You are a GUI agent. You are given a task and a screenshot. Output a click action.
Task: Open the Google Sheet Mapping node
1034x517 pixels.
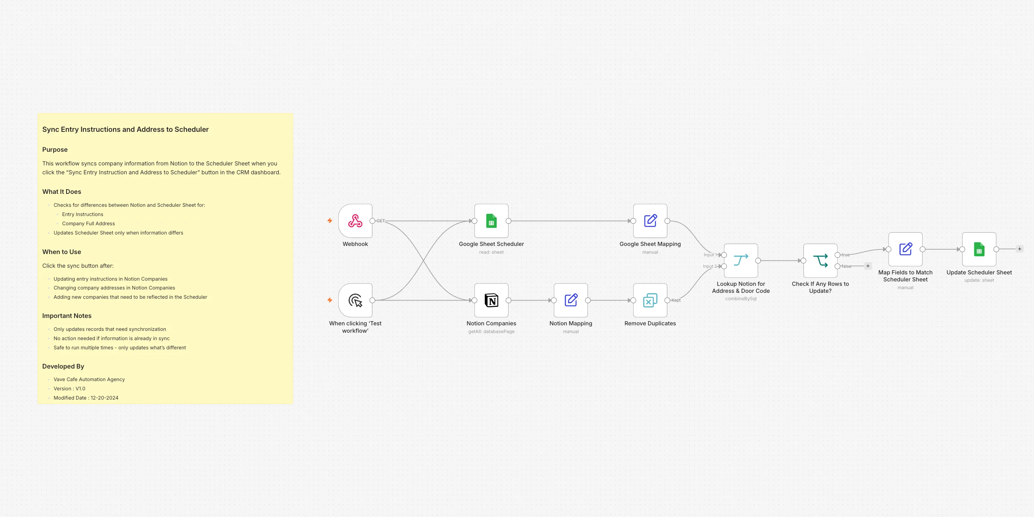[650, 221]
